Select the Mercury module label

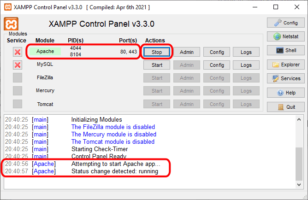(x=45, y=90)
